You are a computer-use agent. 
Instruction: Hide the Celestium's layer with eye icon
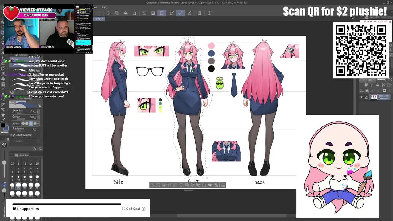[x=361, y=97]
